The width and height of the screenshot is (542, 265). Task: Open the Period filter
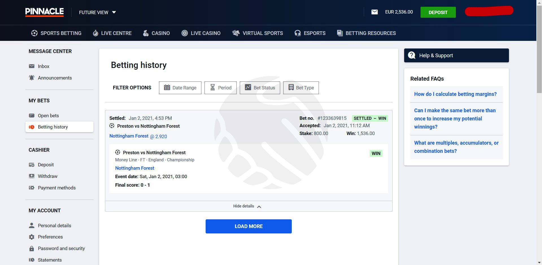221,88
